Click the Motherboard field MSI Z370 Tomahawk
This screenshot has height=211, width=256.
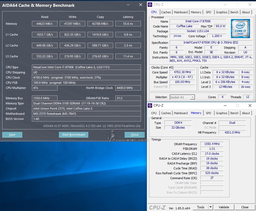coord(86,114)
